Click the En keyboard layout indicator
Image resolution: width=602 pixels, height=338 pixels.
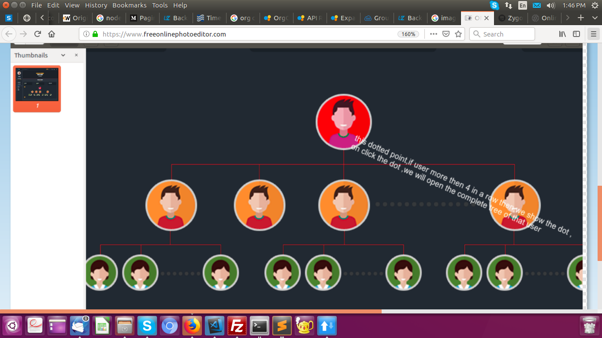pos(522,5)
